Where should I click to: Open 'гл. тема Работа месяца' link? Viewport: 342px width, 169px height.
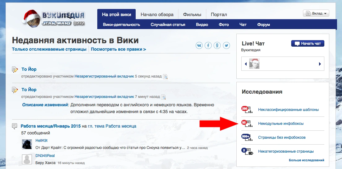point(112,126)
